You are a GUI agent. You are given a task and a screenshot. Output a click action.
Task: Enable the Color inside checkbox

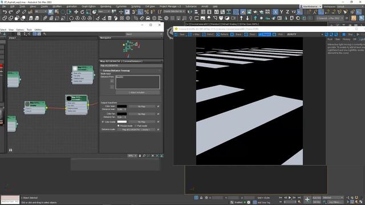click(x=103, y=122)
